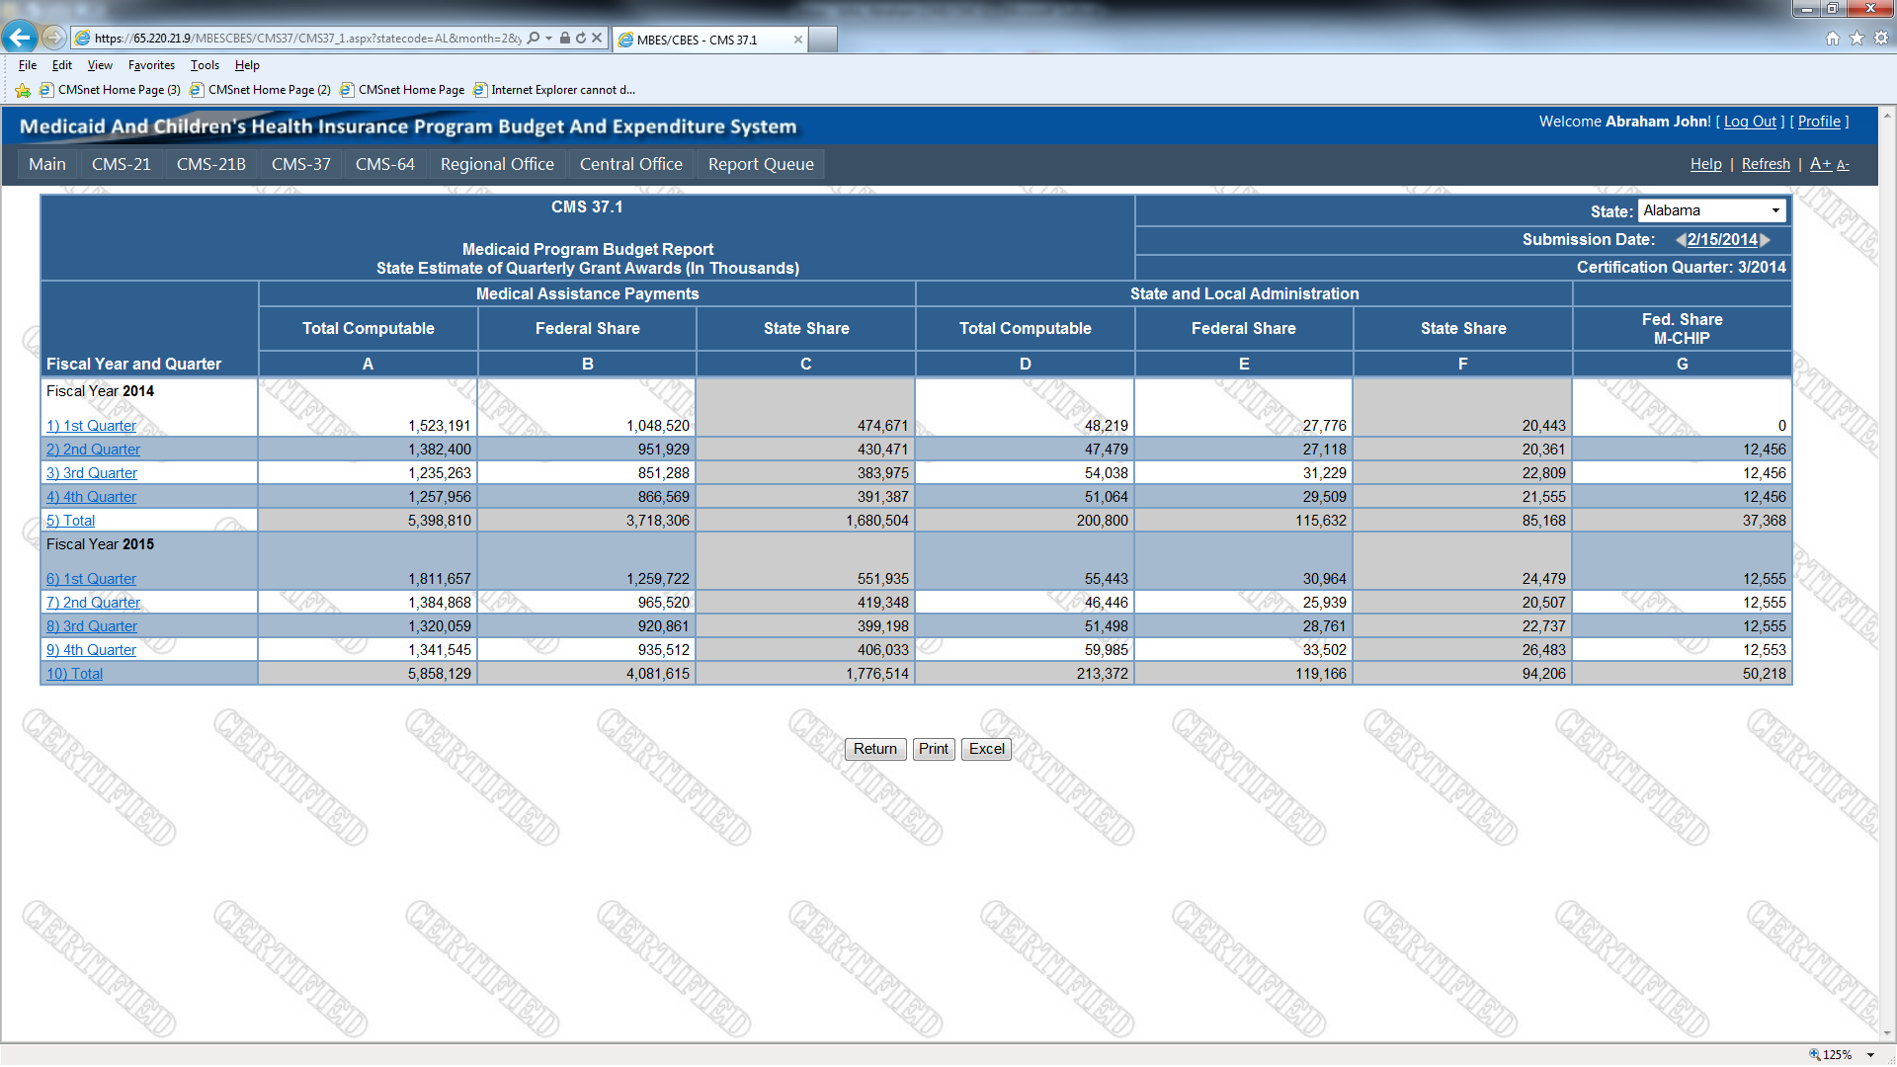Click the Excel export button

[986, 749]
